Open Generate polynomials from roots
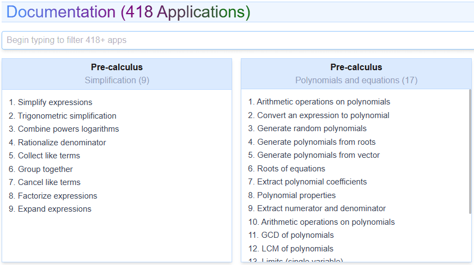 coord(316,142)
